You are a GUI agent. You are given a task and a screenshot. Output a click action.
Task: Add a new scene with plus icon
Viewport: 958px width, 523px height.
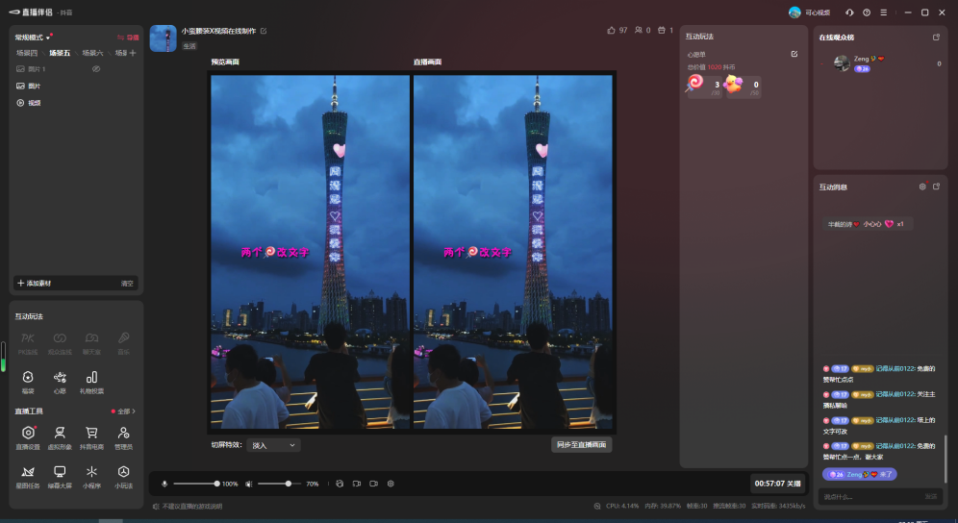pos(133,53)
